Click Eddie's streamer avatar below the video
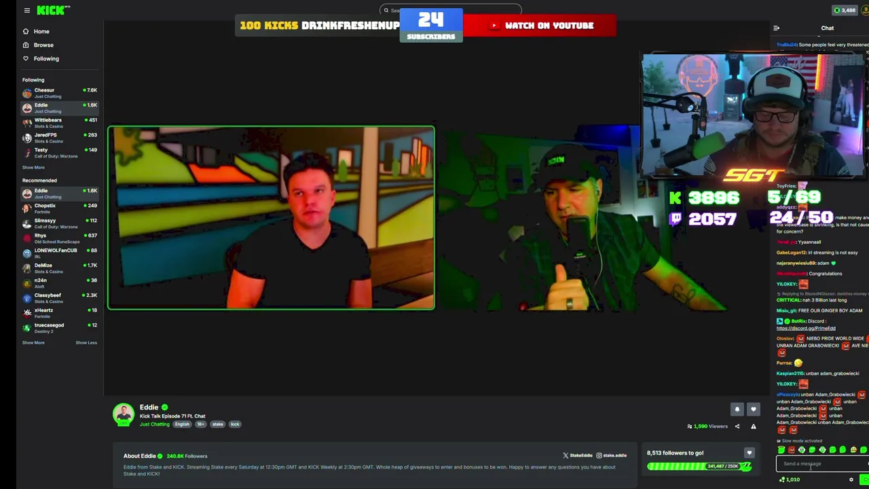 point(124,414)
